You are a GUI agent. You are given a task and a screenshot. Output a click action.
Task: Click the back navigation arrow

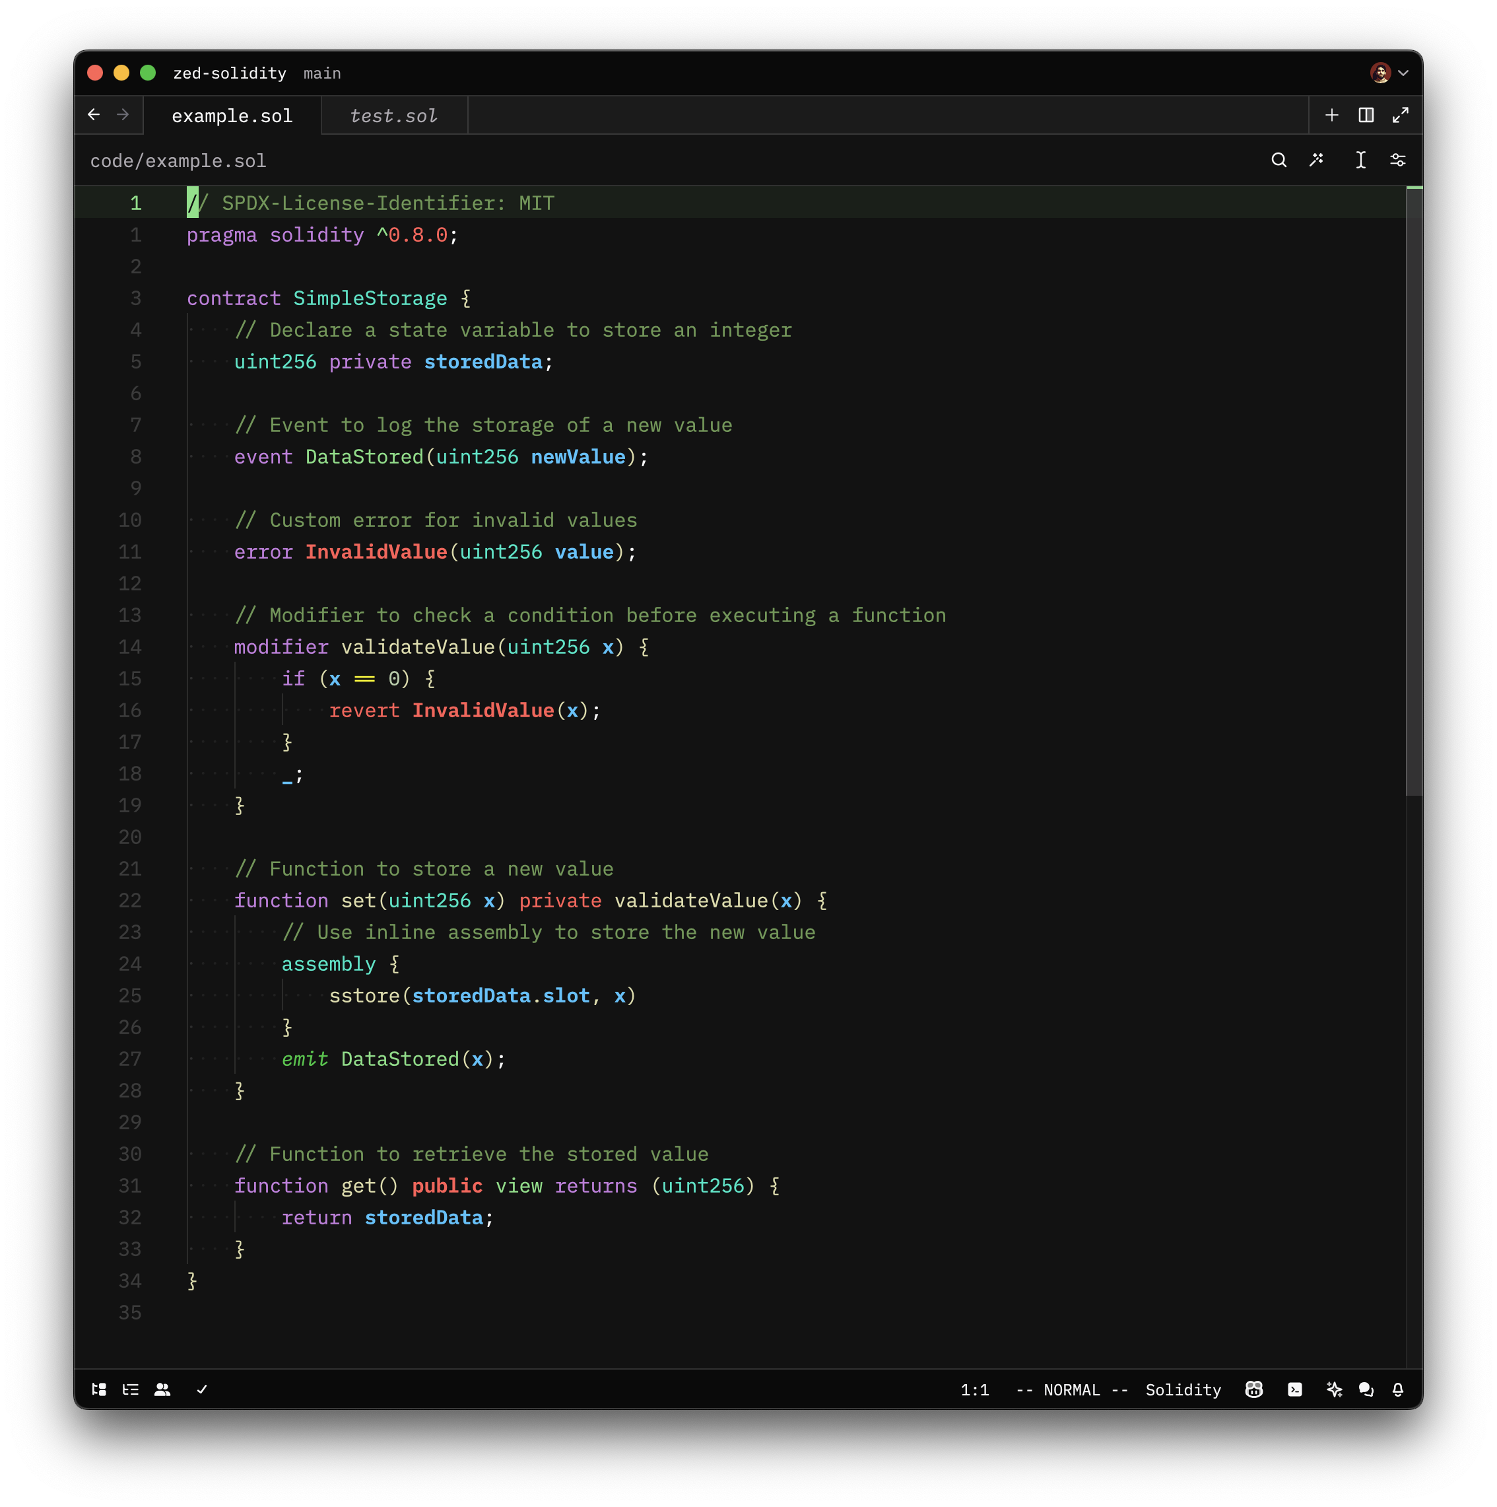93,115
